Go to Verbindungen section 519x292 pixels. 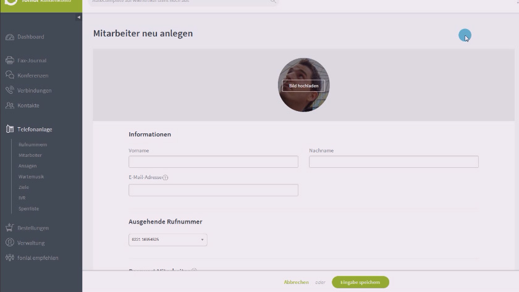click(35, 90)
